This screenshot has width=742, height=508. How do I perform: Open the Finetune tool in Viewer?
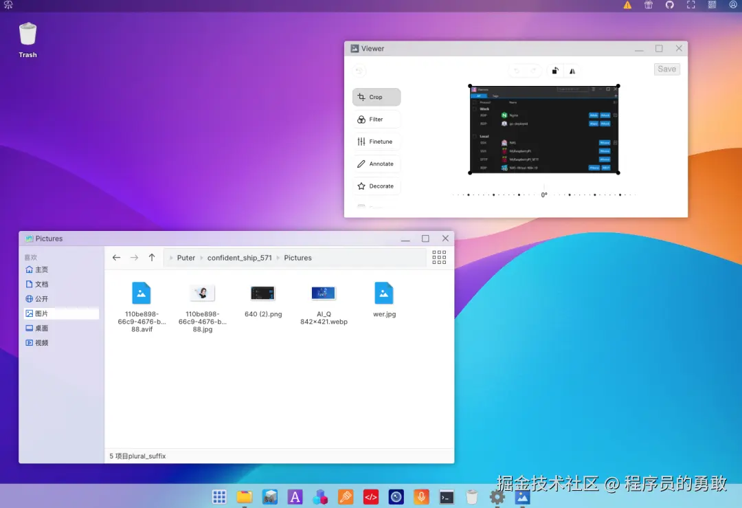pyautogui.click(x=376, y=142)
